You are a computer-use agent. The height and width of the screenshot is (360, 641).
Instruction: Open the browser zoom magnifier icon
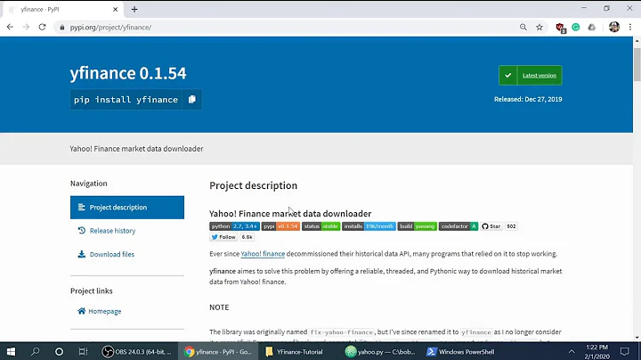coord(523,27)
